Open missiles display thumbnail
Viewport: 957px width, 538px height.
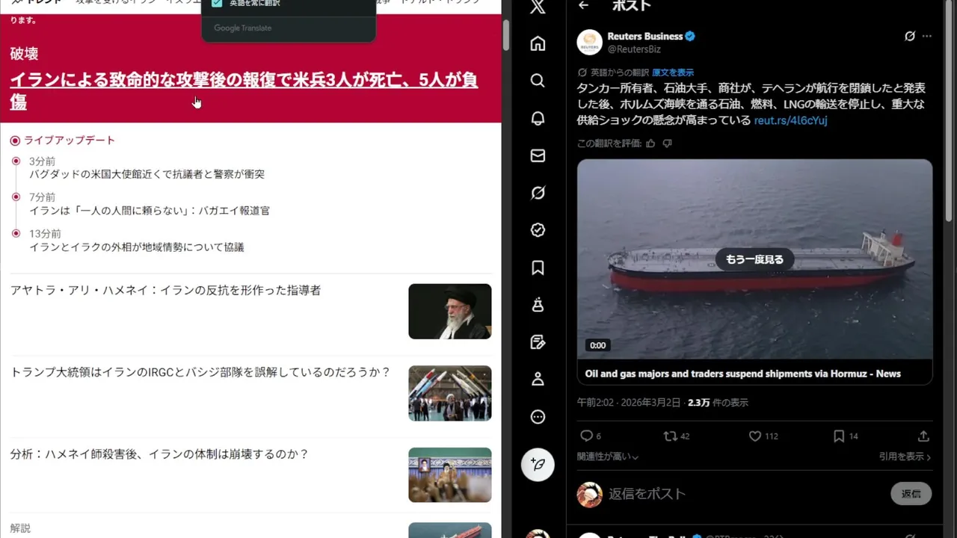coord(450,393)
